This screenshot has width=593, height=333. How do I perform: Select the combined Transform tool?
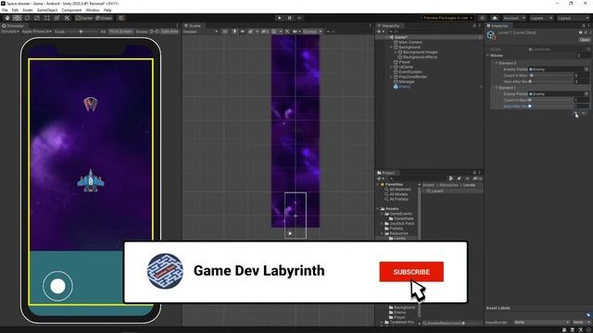[57, 18]
